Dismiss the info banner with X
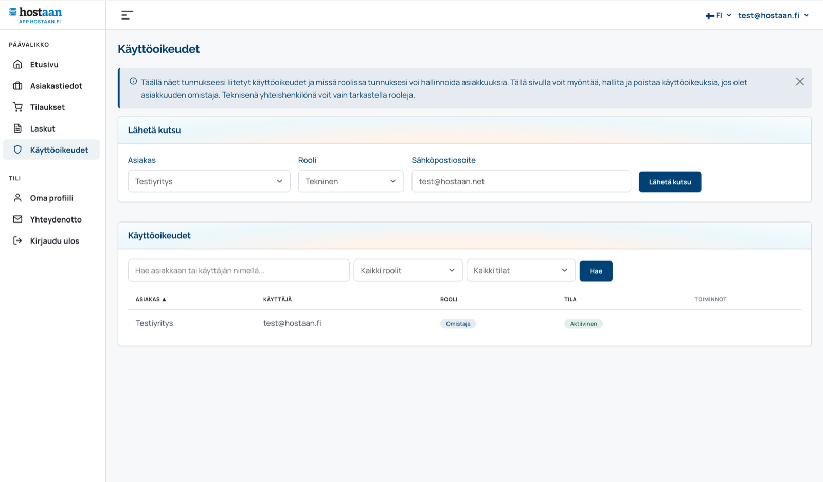Screen dimensions: 823x482 [x=800, y=82]
